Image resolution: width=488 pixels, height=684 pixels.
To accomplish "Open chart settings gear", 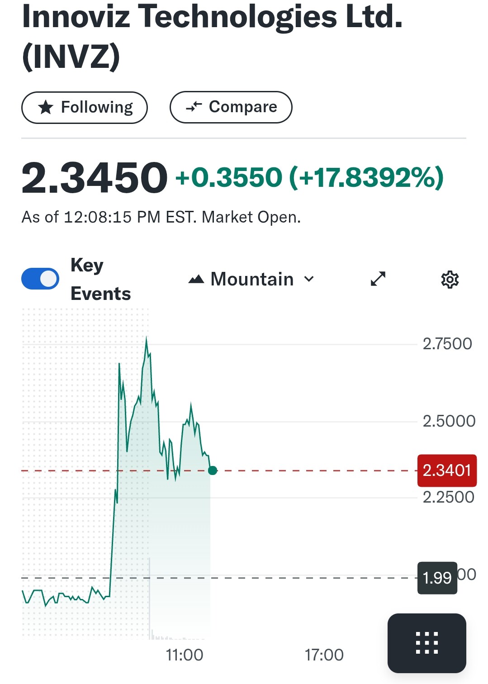I will [x=450, y=280].
